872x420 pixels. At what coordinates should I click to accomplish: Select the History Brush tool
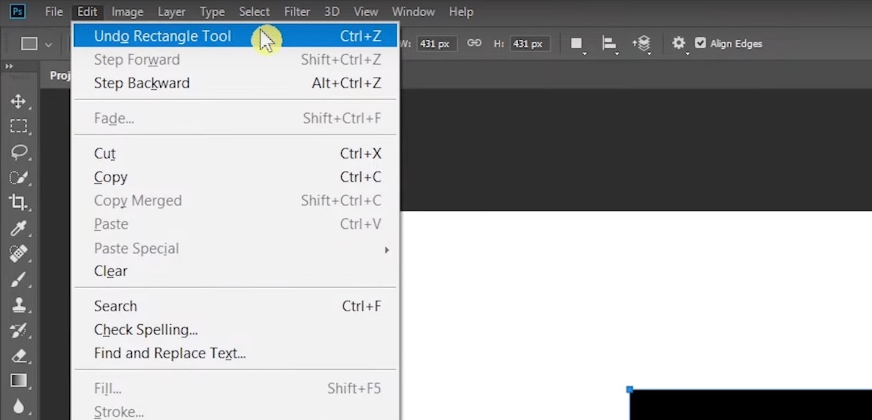[x=19, y=330]
